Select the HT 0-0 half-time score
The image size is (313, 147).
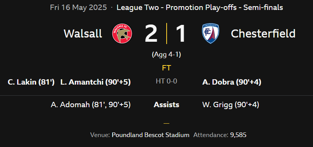[x=167, y=81]
